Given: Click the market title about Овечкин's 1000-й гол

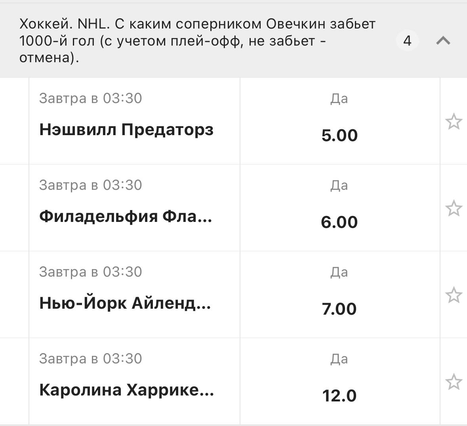Looking at the screenshot, I should pos(197,41).
